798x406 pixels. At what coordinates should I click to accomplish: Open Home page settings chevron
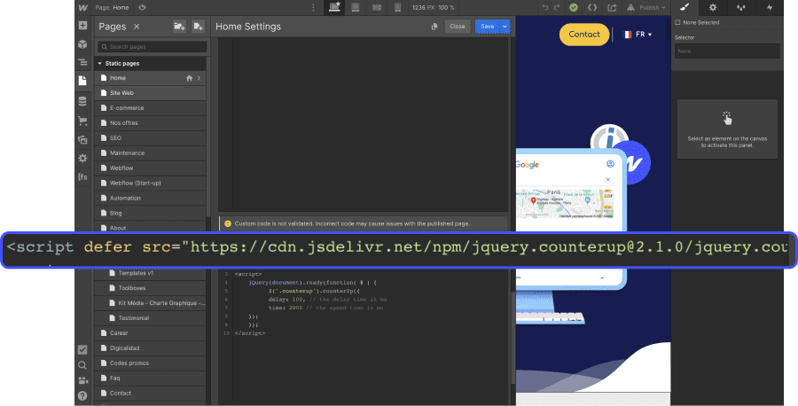tap(199, 78)
